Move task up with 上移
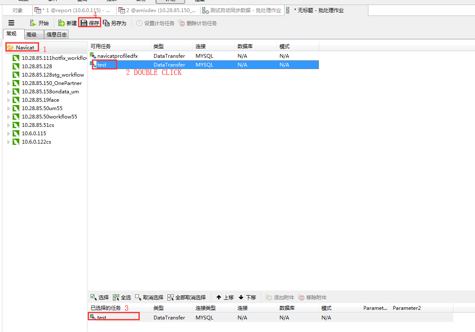The image size is (475, 332). coord(225,298)
